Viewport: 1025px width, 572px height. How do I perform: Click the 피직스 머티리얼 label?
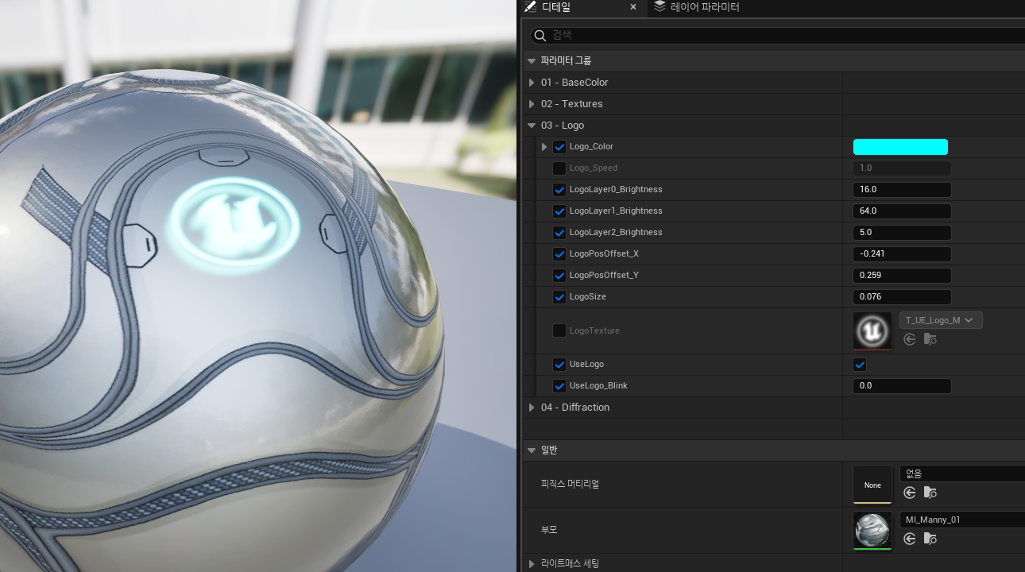tap(570, 484)
